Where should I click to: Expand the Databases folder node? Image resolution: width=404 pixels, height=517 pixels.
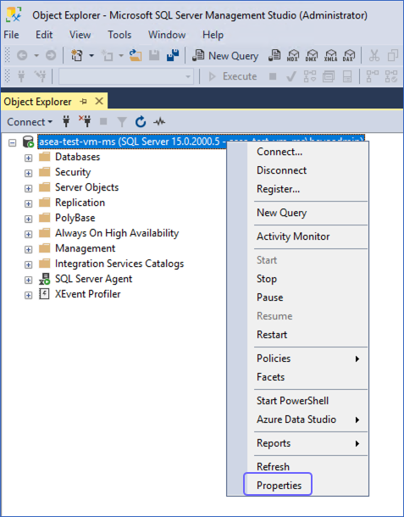[x=28, y=158]
